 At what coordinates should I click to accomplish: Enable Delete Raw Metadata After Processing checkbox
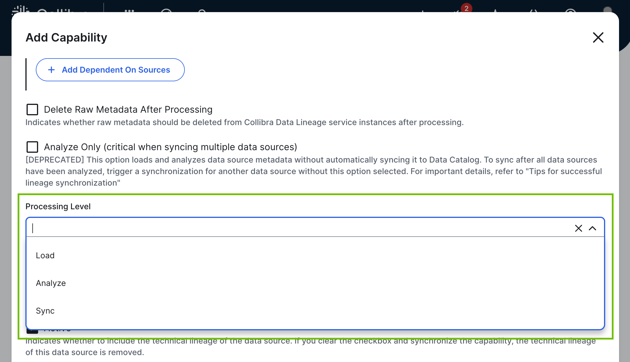click(32, 110)
